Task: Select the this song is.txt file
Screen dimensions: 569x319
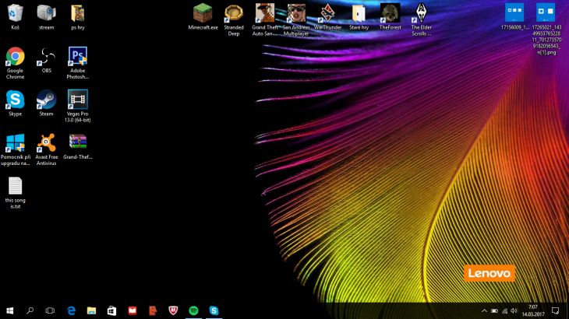Action: click(x=16, y=186)
